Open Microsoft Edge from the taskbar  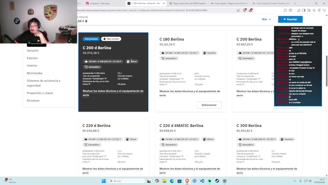172,181
